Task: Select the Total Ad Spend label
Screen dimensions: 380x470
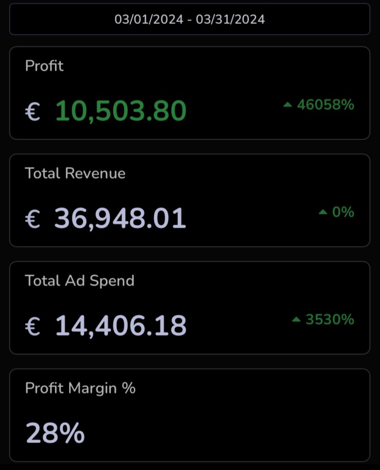Action: [x=80, y=281]
